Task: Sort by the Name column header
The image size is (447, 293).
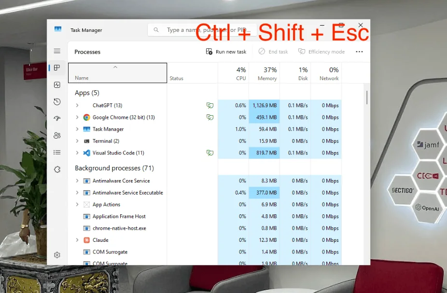Action: (117, 73)
